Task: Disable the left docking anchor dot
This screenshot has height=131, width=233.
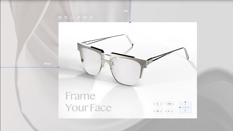Action: click(180, 107)
